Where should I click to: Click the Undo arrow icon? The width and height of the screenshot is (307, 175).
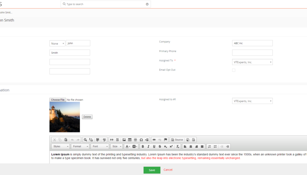point(73,140)
